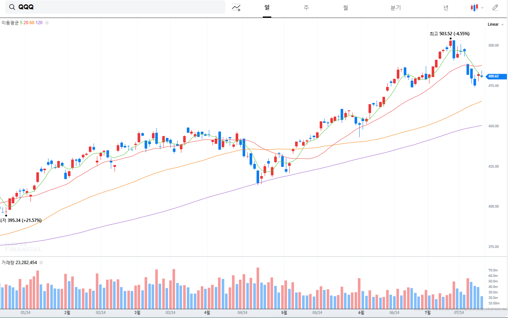Image resolution: width=508 pixels, height=318 pixels.
Task: Click the 07/14 date axis label
Action: [x=459, y=313]
